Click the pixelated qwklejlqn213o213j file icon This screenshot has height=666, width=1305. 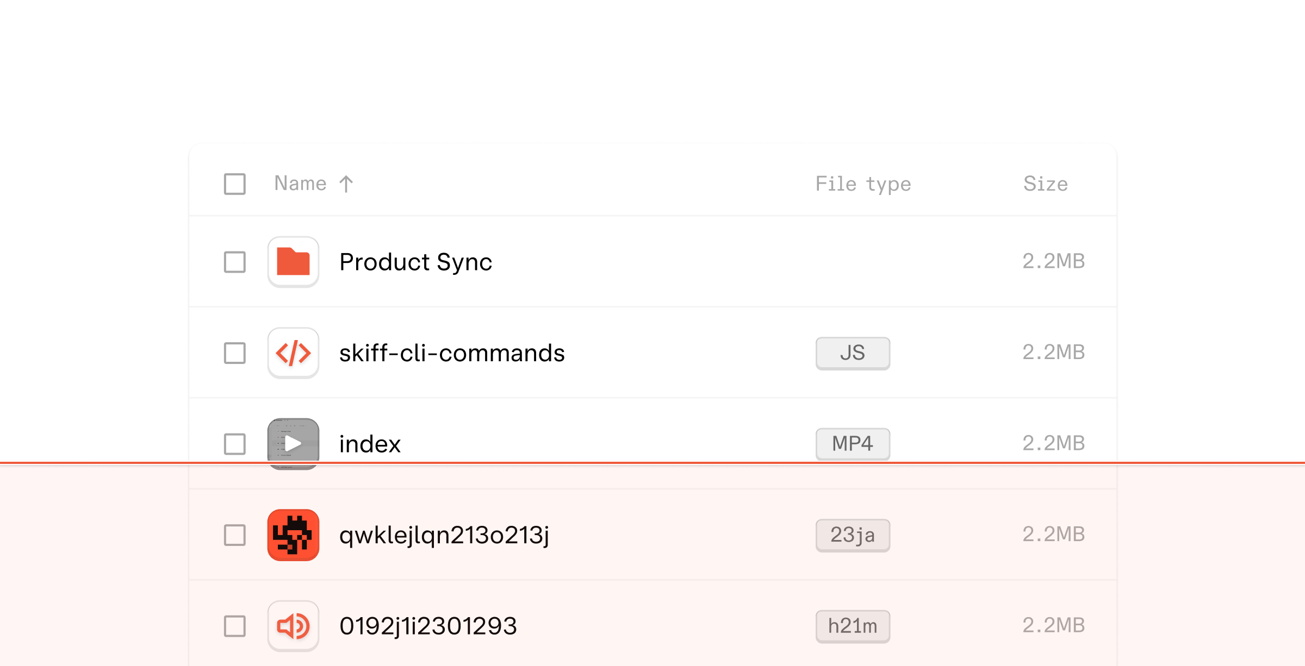click(x=293, y=535)
